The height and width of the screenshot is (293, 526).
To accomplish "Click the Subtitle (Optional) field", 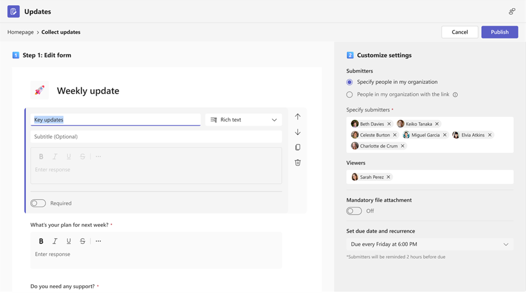I will pos(156,137).
